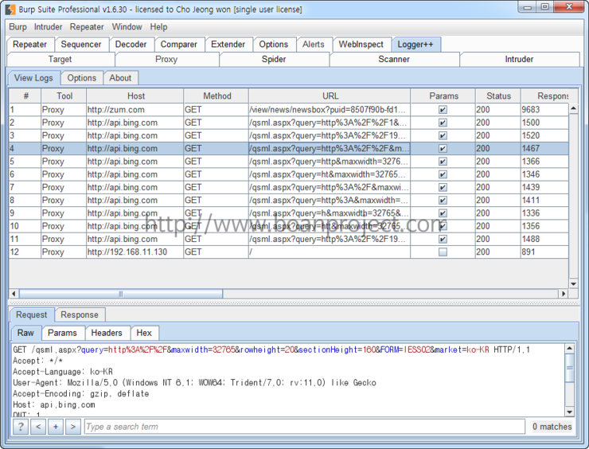The width and height of the screenshot is (589, 449).
Task: Sort by the URL column header
Action: (330, 96)
